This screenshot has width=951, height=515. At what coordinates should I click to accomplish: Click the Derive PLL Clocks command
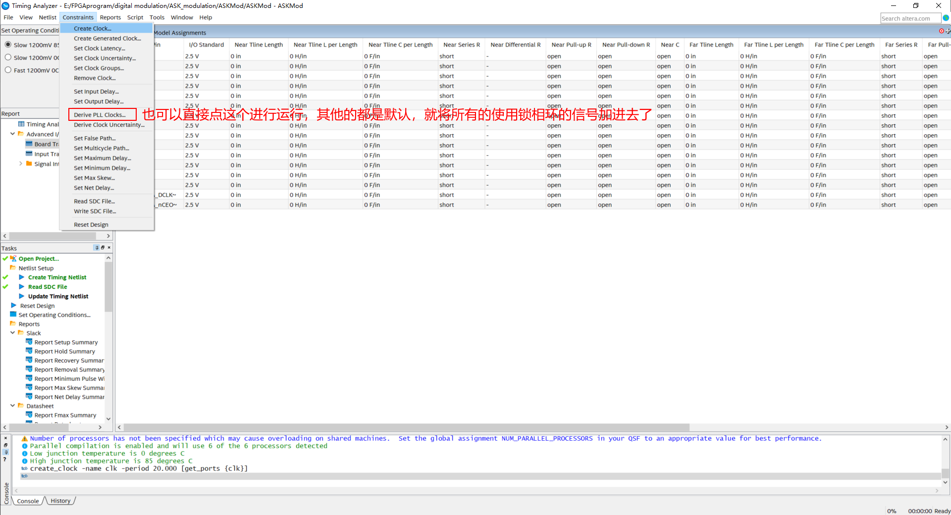coord(101,114)
